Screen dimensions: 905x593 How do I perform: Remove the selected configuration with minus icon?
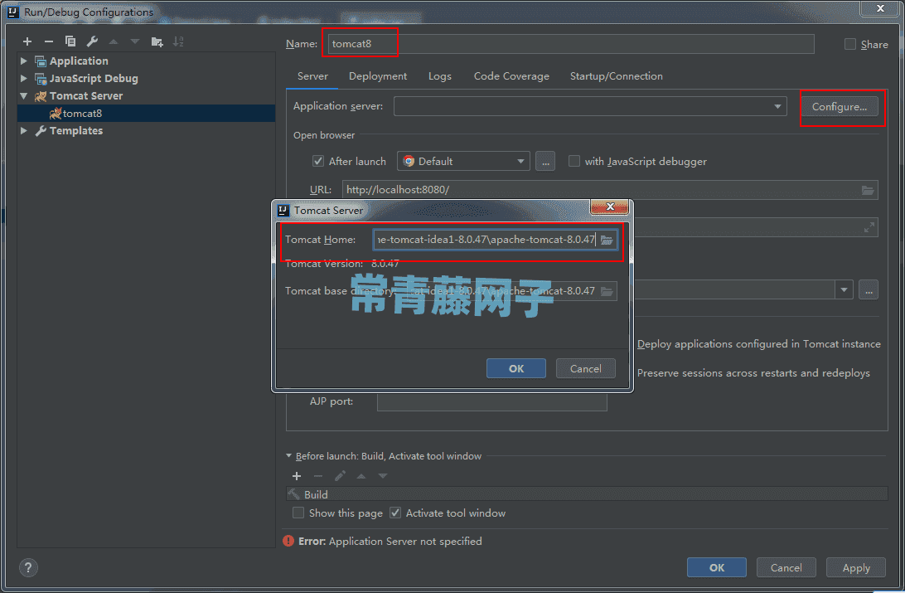pos(48,41)
